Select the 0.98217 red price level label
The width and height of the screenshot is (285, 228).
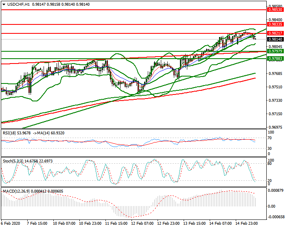click(275, 33)
